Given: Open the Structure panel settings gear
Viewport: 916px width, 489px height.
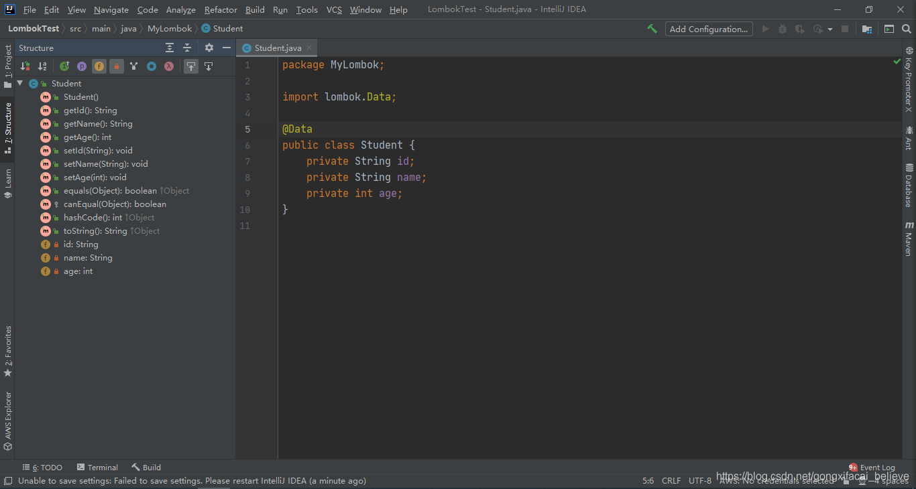Looking at the screenshot, I should tap(209, 48).
